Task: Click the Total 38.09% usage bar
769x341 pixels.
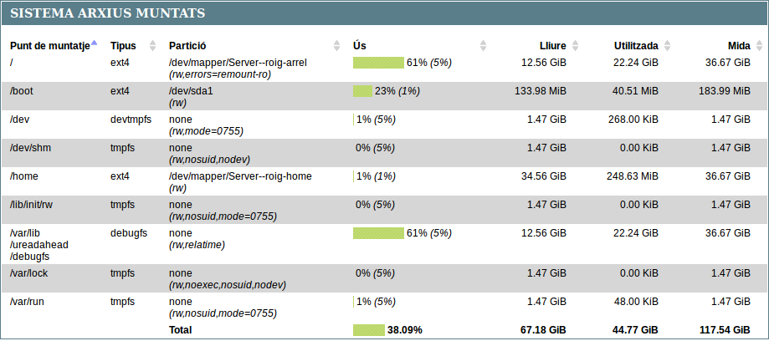Action: point(368,330)
